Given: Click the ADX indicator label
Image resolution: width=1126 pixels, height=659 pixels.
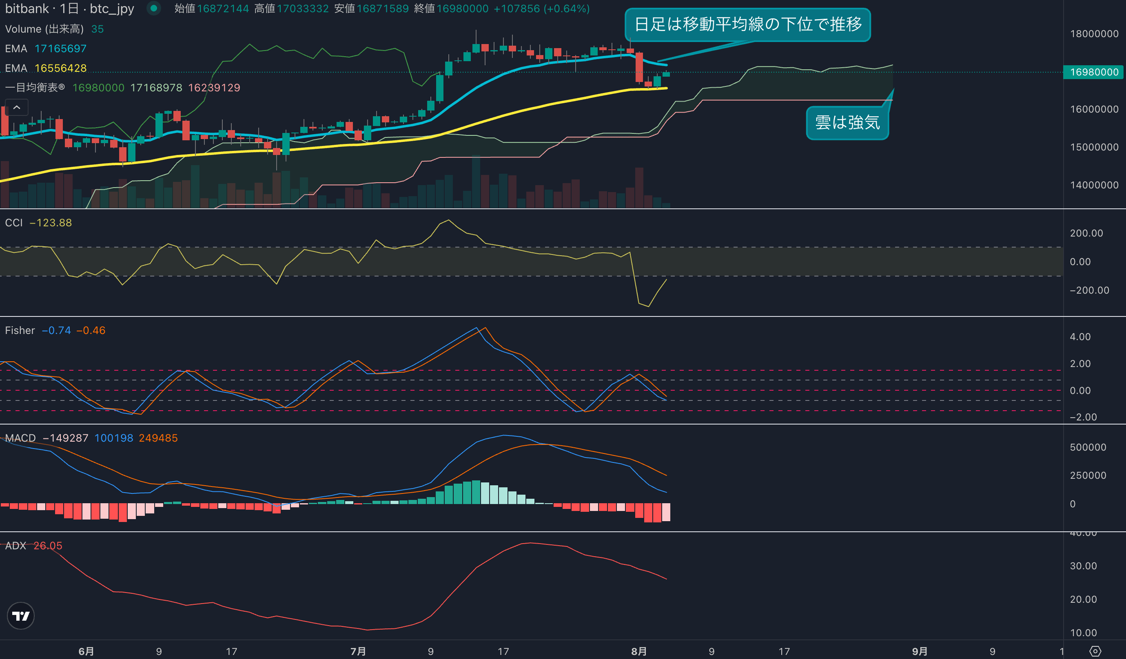Looking at the screenshot, I should 16,546.
